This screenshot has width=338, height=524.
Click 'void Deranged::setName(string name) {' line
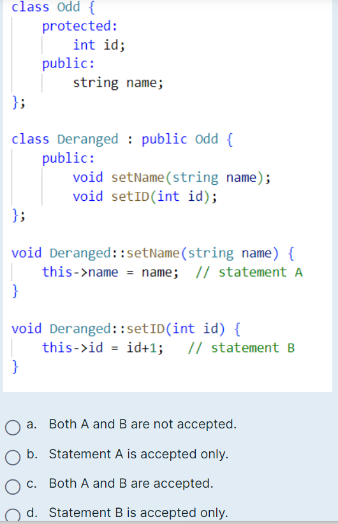(x=153, y=253)
